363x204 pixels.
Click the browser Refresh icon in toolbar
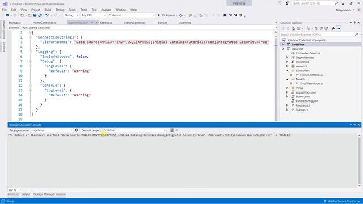(181, 15)
